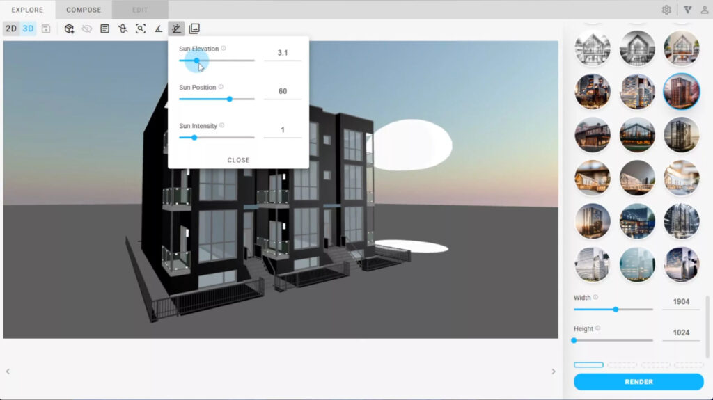Open the notes list icon in toolbar
Image resolution: width=713 pixels, height=400 pixels.
pos(104,29)
